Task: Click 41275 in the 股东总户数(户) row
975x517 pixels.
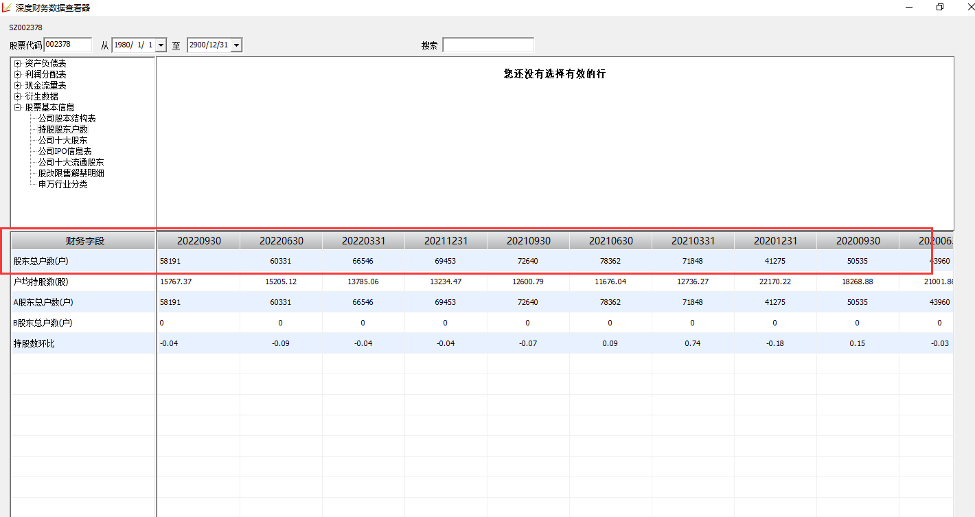Action: click(x=775, y=261)
